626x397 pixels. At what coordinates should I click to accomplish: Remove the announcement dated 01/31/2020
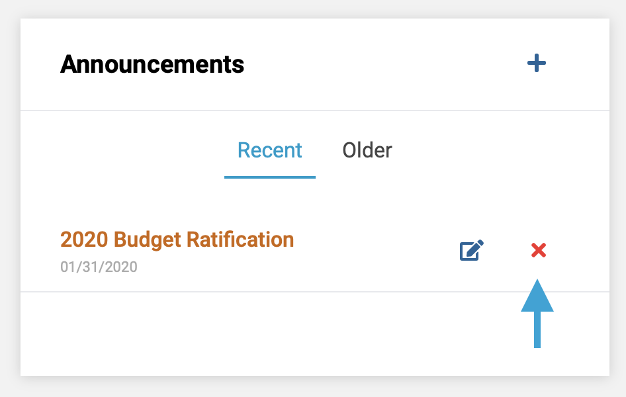click(539, 250)
